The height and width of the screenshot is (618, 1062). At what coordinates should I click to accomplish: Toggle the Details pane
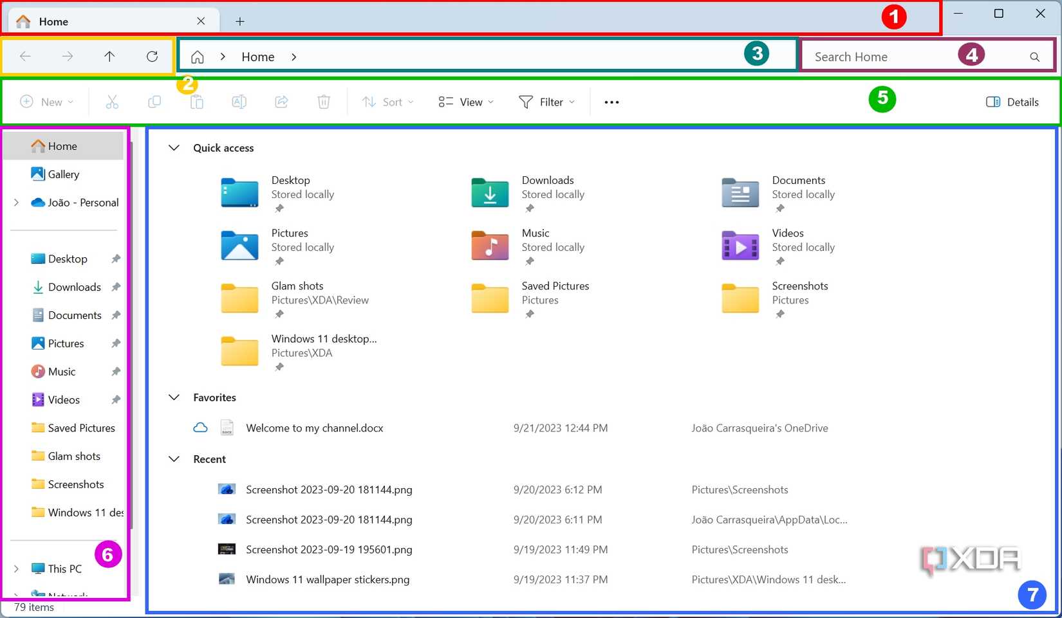click(1011, 102)
